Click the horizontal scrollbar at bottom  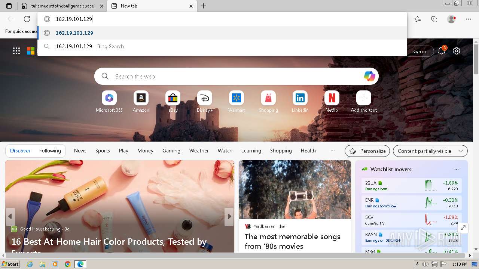(236, 256)
